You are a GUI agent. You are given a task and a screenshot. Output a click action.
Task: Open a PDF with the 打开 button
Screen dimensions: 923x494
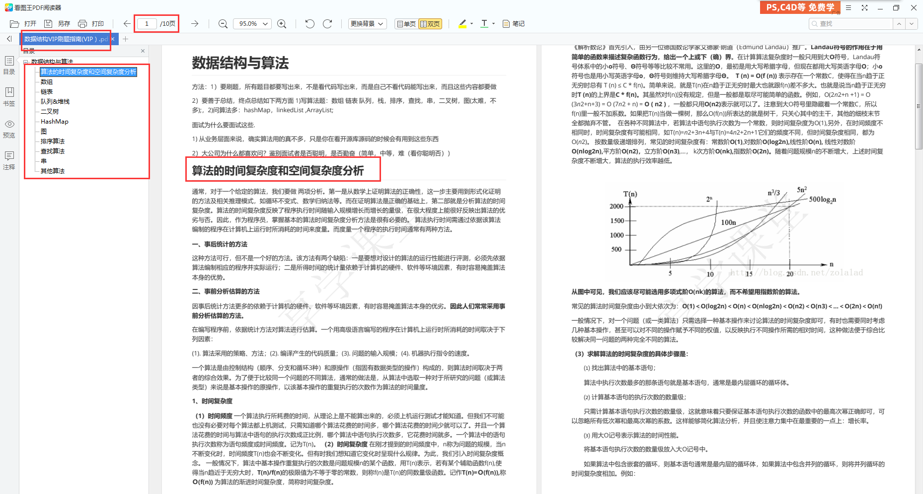tap(23, 24)
